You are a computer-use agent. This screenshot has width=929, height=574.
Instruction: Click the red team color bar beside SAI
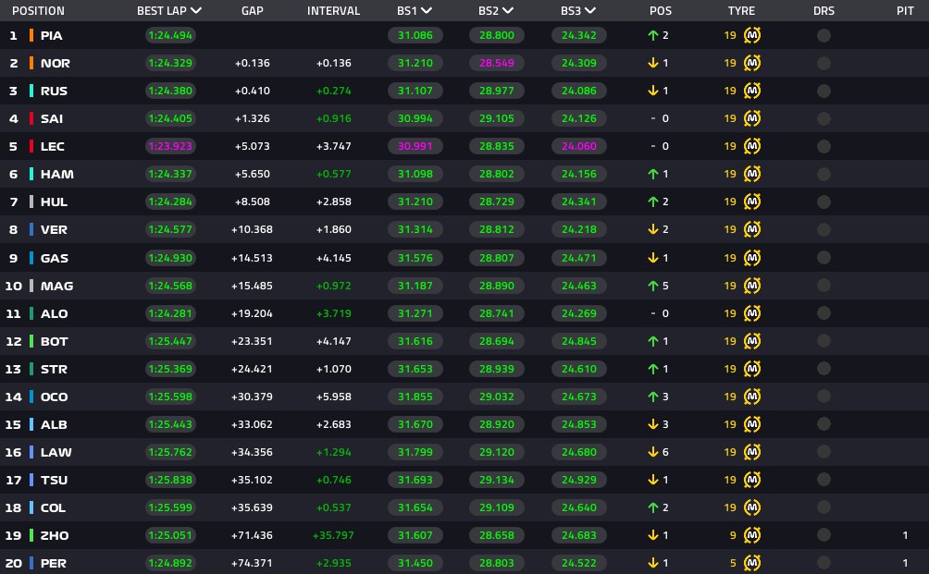[x=31, y=118]
